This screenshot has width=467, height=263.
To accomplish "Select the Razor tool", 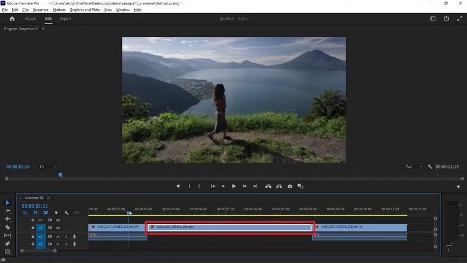I will (x=8, y=227).
